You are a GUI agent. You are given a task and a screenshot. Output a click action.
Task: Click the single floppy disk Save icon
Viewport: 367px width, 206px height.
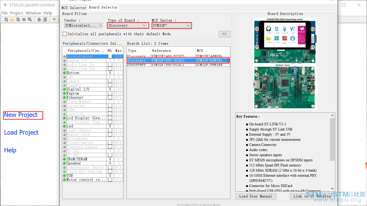pos(24,20)
